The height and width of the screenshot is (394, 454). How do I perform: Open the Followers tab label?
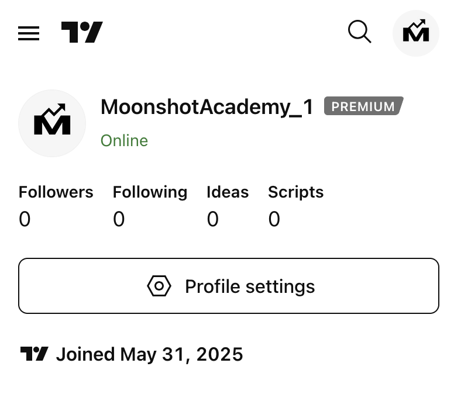pos(56,192)
